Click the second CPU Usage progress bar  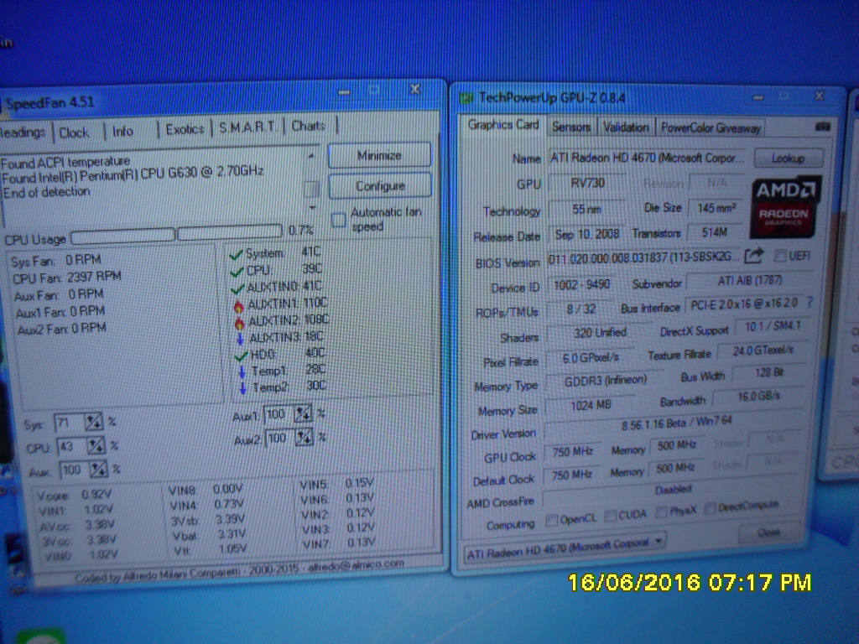pyautogui.click(x=230, y=231)
